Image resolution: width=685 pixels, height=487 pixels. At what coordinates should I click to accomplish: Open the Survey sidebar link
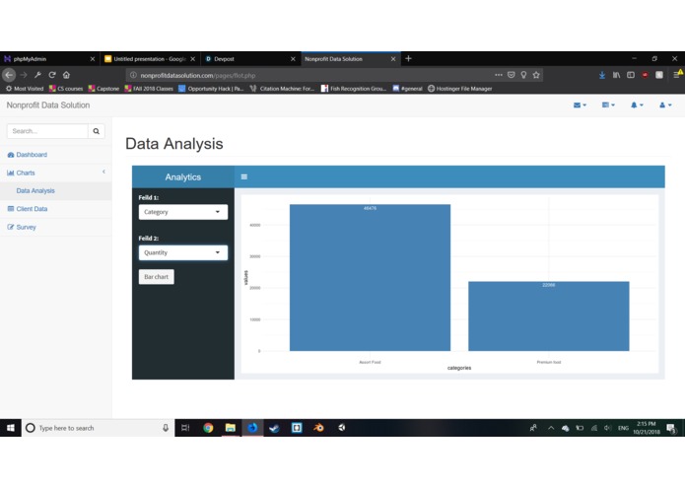pos(22,227)
